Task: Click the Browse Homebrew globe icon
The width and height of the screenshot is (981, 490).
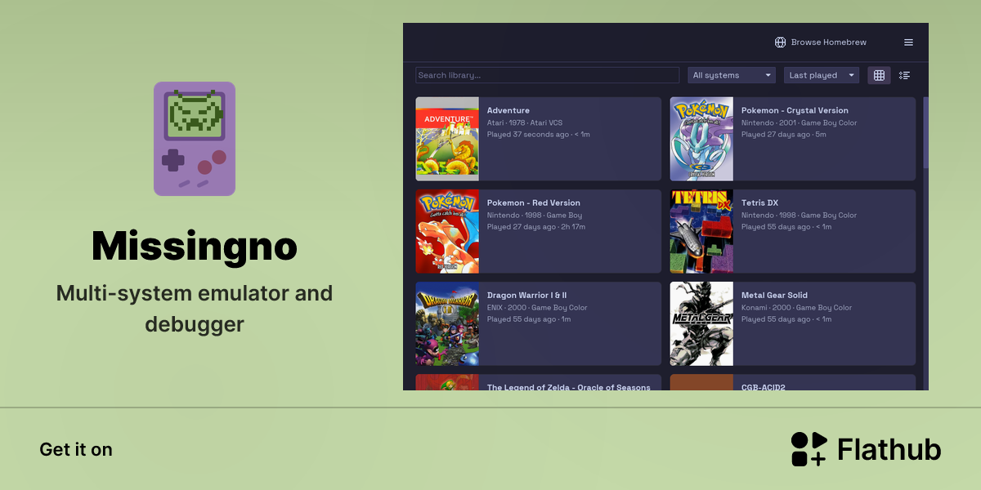Action: pos(780,42)
